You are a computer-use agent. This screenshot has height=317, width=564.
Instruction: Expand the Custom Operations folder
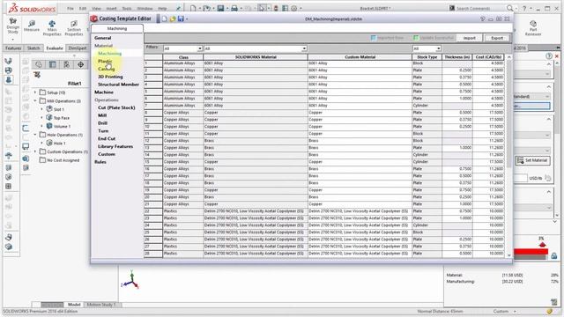(35, 151)
